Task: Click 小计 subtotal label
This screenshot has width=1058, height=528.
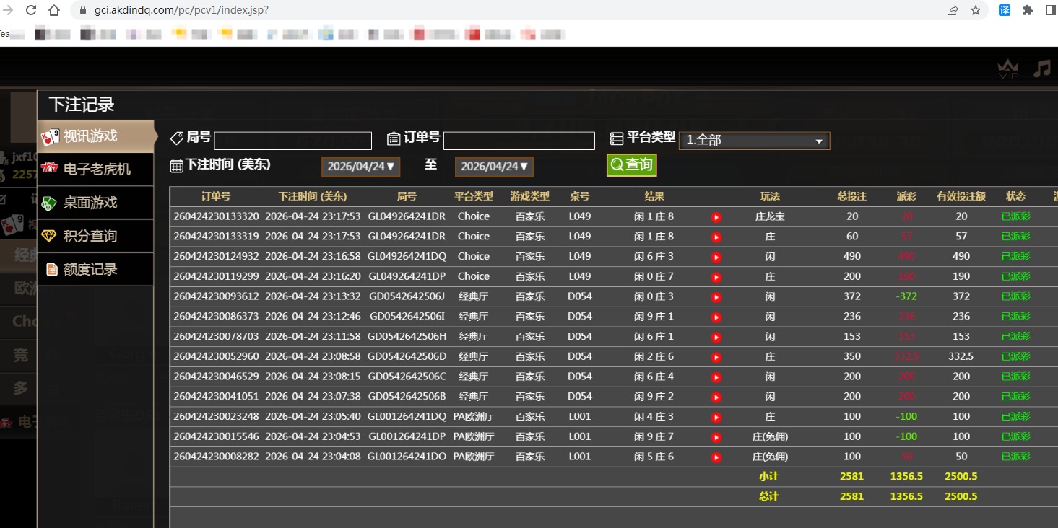Action: [769, 476]
